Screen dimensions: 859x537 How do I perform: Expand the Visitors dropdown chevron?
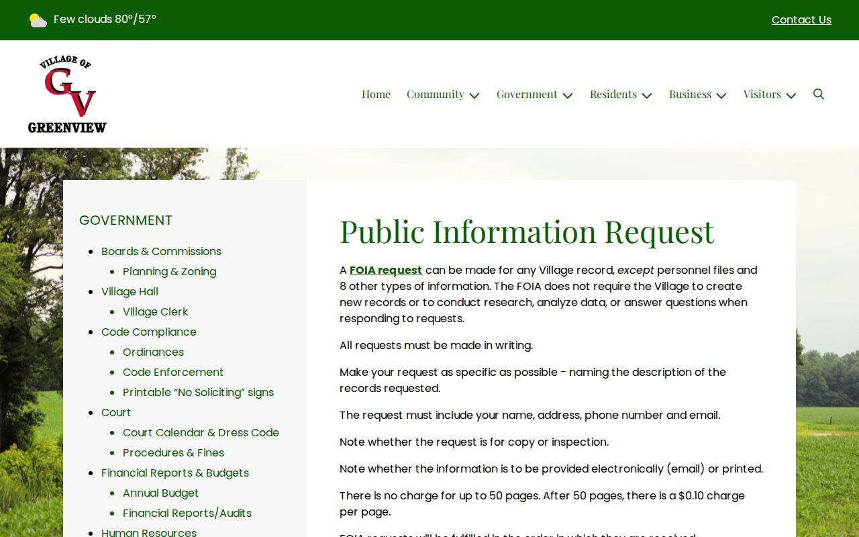[x=791, y=95]
